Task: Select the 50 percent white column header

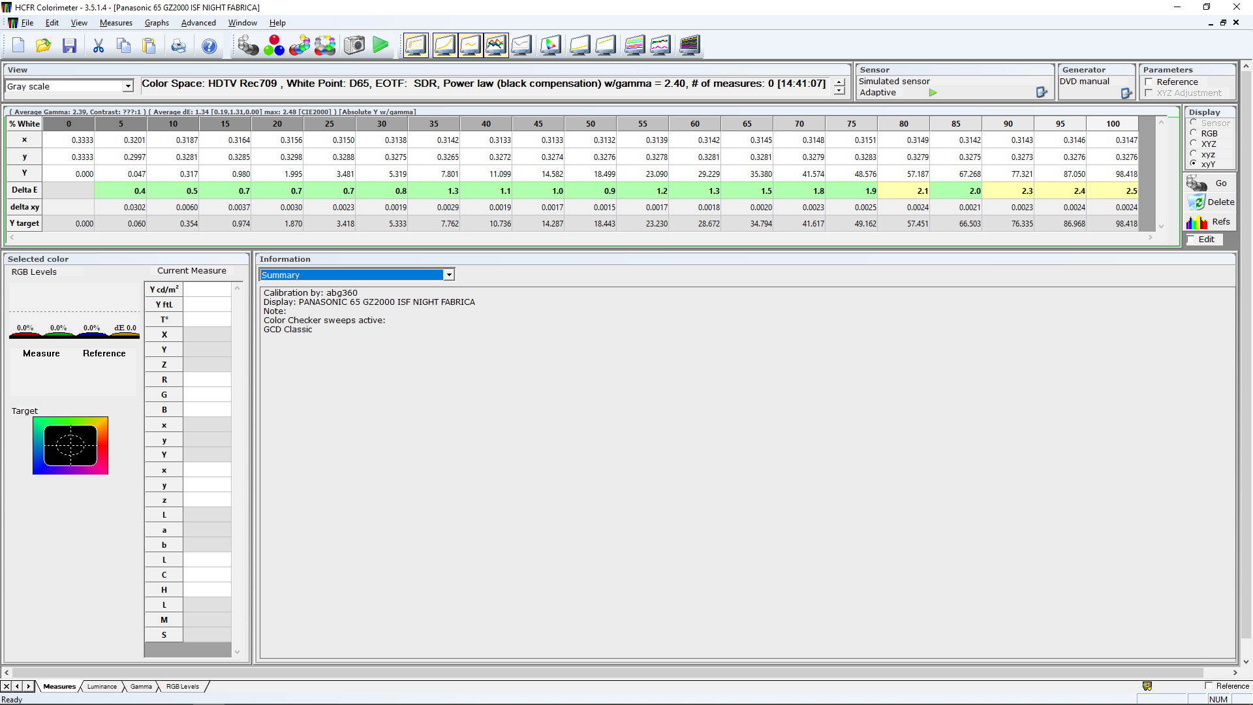Action: tap(590, 124)
